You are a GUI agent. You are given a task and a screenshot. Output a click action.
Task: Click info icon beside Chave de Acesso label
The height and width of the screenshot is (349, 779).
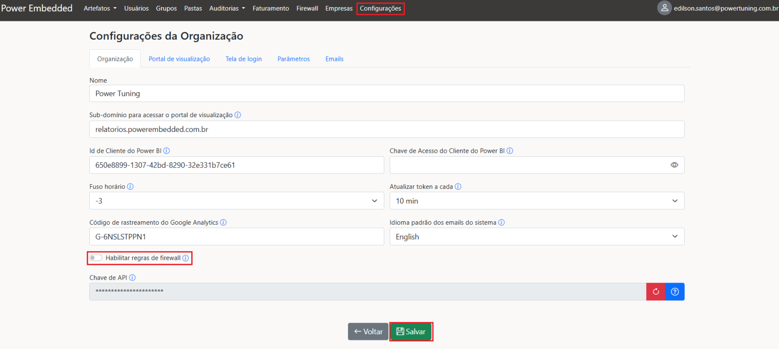pos(510,151)
